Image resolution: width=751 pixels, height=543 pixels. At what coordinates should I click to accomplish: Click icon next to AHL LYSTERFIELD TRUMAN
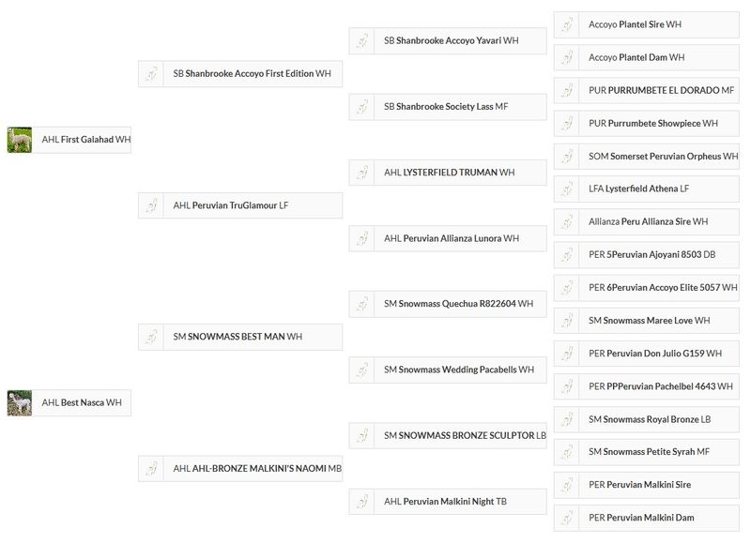pos(361,173)
